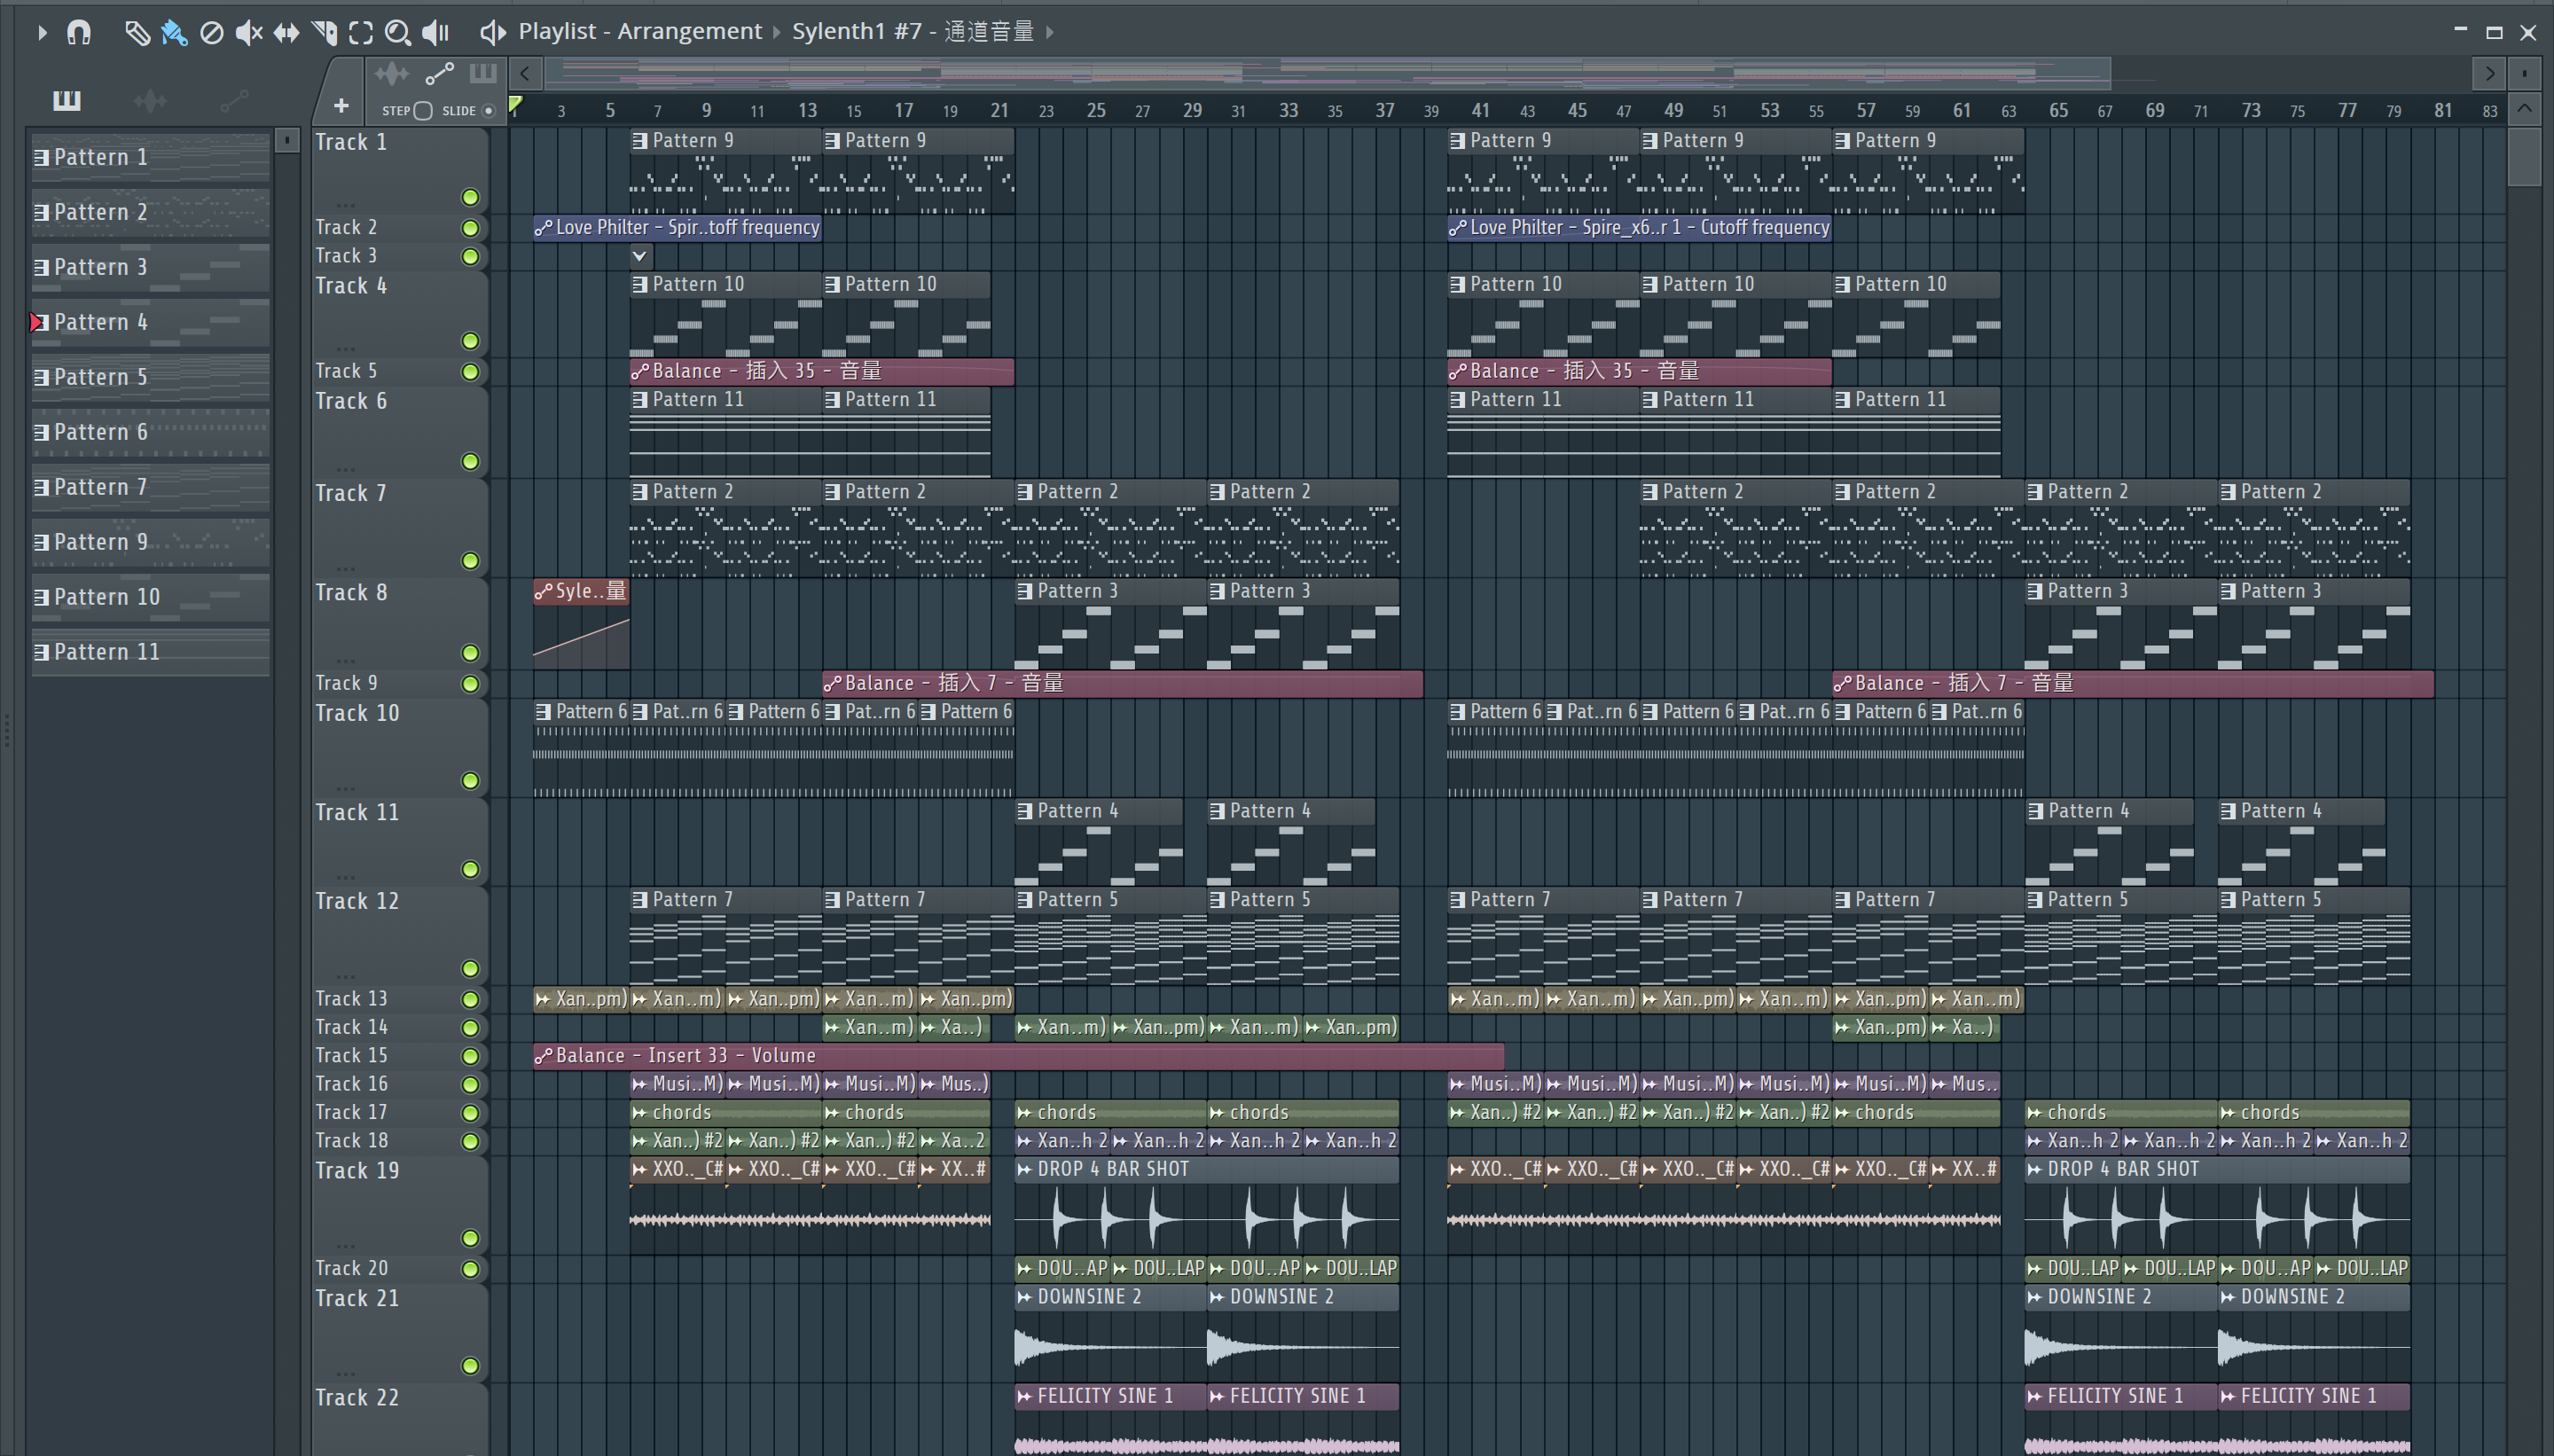The width and height of the screenshot is (2554, 1456).
Task: Select Pattern 7 in the pattern list
Action: coord(150,488)
